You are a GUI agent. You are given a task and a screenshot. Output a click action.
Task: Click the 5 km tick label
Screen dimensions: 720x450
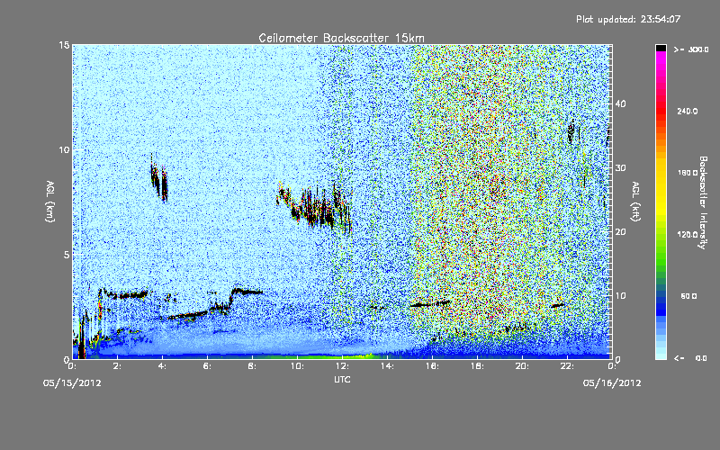[x=67, y=255]
